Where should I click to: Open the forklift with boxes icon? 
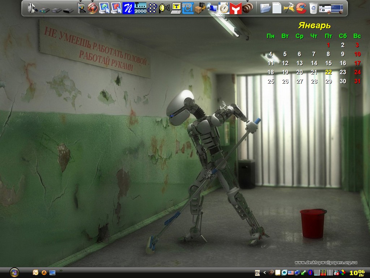click(200, 8)
